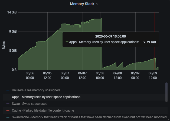Open color picker for the red Cache swatch

coord(8,110)
